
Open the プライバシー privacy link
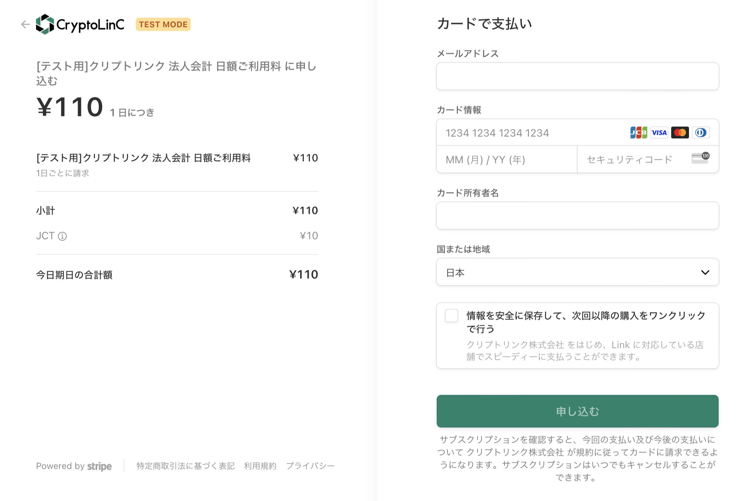pyautogui.click(x=310, y=466)
